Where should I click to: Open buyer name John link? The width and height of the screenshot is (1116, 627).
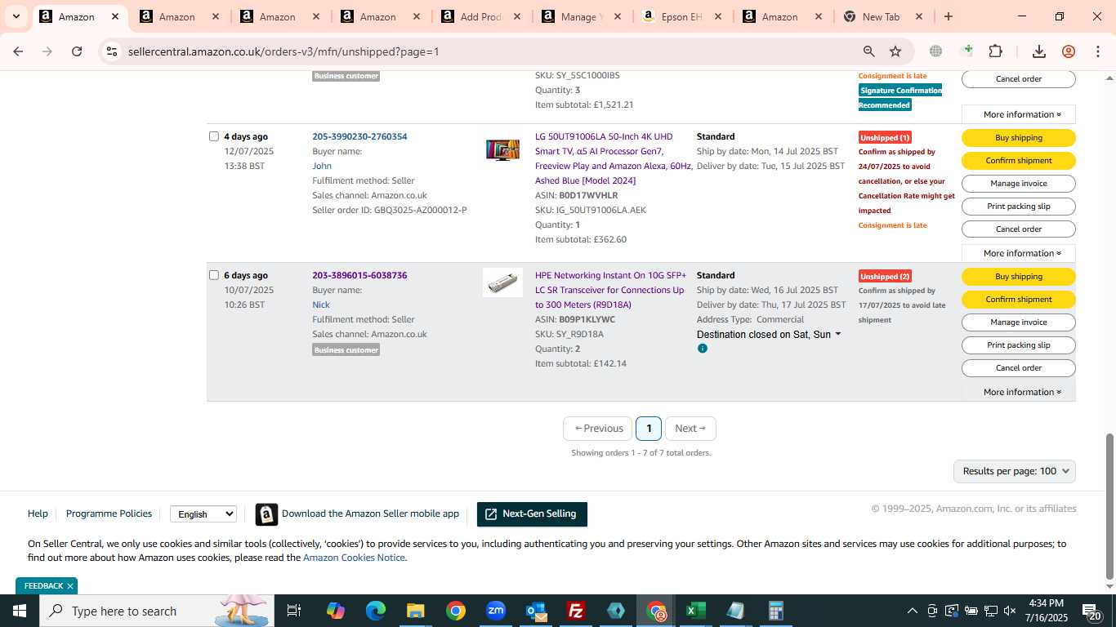pyautogui.click(x=322, y=166)
